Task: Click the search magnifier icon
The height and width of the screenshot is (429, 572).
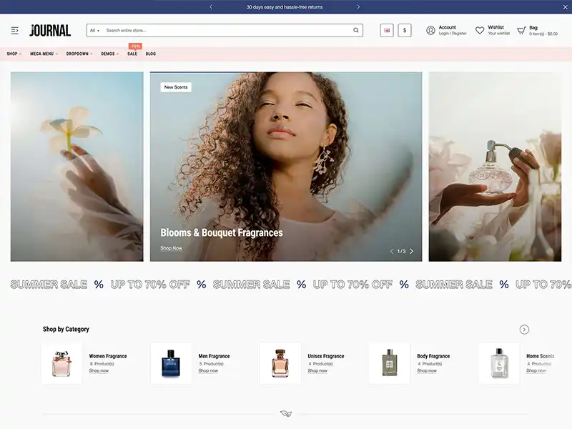Action: [x=356, y=31]
